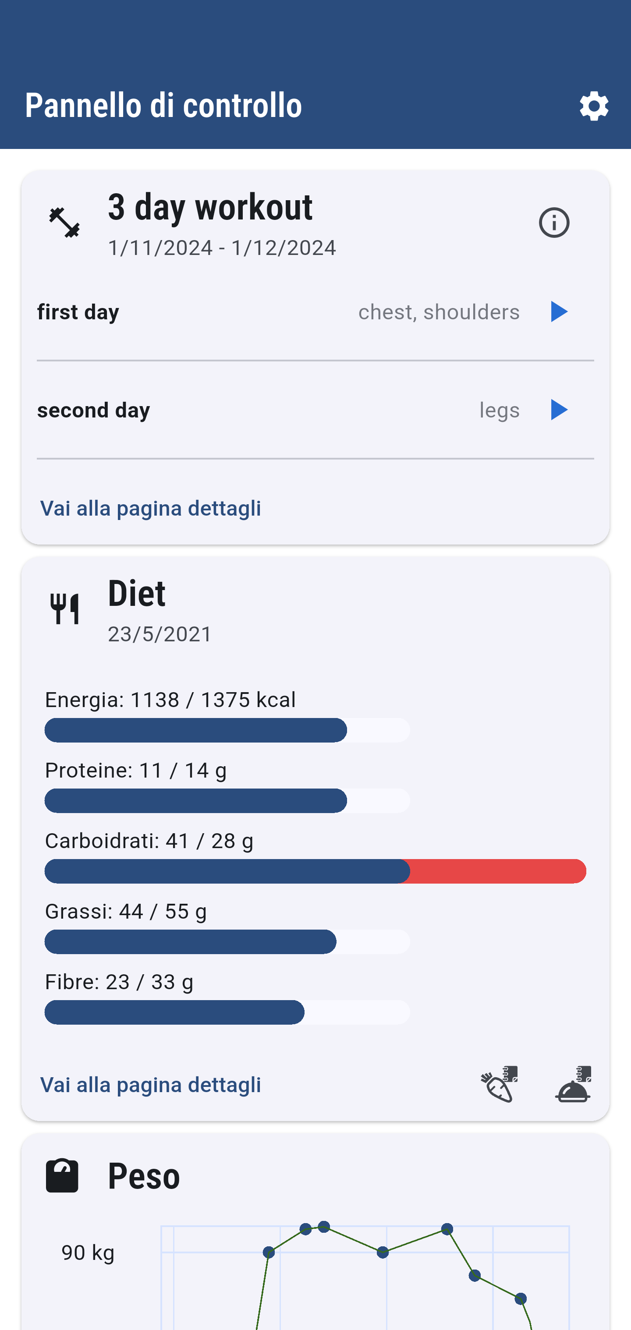Log an ingredient with the carrot icon
The width and height of the screenshot is (631, 1330).
(x=499, y=1084)
